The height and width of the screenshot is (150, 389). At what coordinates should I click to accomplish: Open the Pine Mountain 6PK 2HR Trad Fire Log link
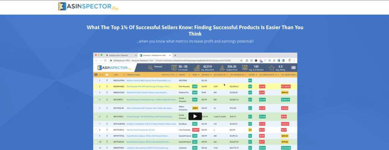point(149,86)
